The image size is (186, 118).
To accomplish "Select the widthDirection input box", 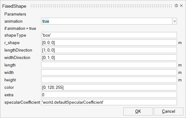I will (x=109, y=57).
